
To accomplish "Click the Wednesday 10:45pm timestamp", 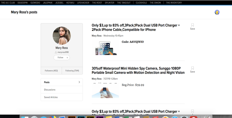I will [x=113, y=36].
